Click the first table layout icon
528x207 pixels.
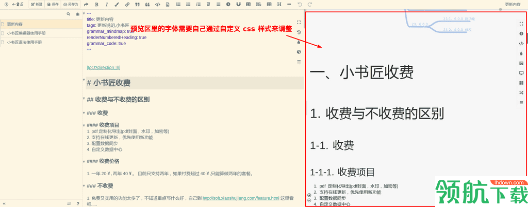click(x=248, y=4)
